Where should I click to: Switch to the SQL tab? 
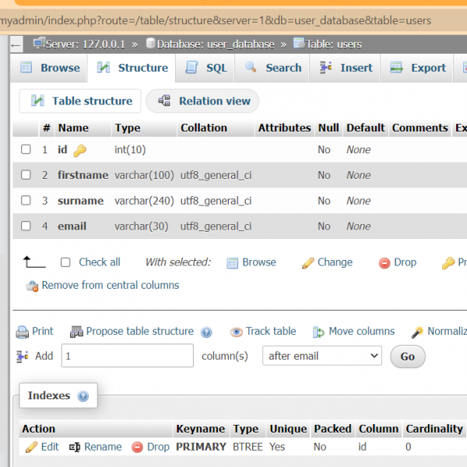[206, 68]
